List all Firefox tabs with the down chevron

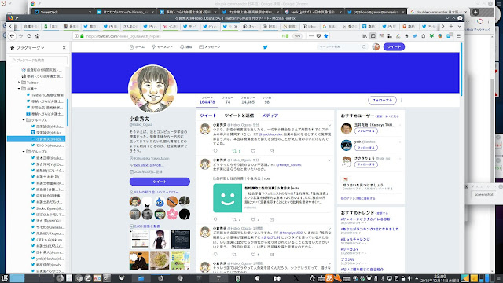(459, 26)
